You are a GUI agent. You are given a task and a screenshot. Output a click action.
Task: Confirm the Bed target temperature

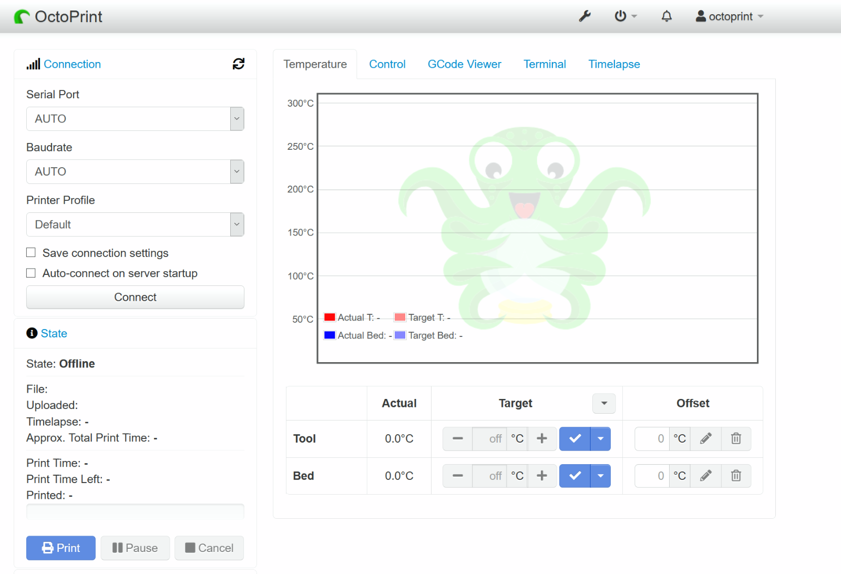tap(575, 476)
